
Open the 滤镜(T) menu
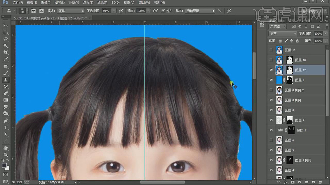(x=102, y=3)
